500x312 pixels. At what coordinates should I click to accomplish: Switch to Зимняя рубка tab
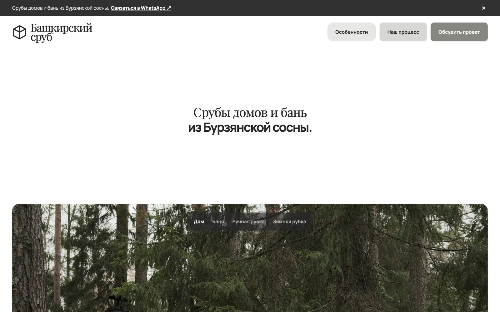tap(290, 222)
